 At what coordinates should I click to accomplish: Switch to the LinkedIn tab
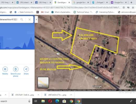[24, 3]
